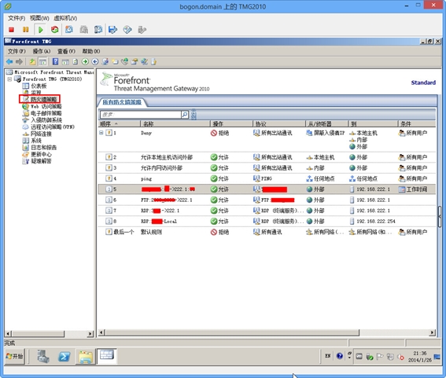
Task: Click 工作时间 condition in rule 5
Action: pos(413,189)
